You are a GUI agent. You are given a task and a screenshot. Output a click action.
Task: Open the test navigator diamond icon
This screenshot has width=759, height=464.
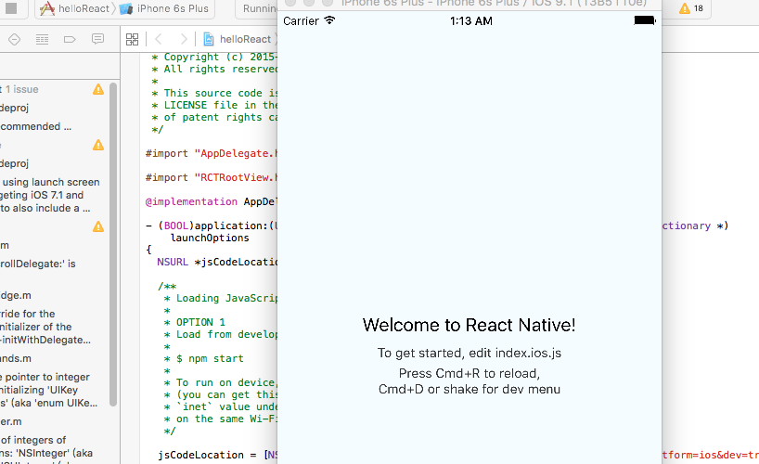pos(13,39)
